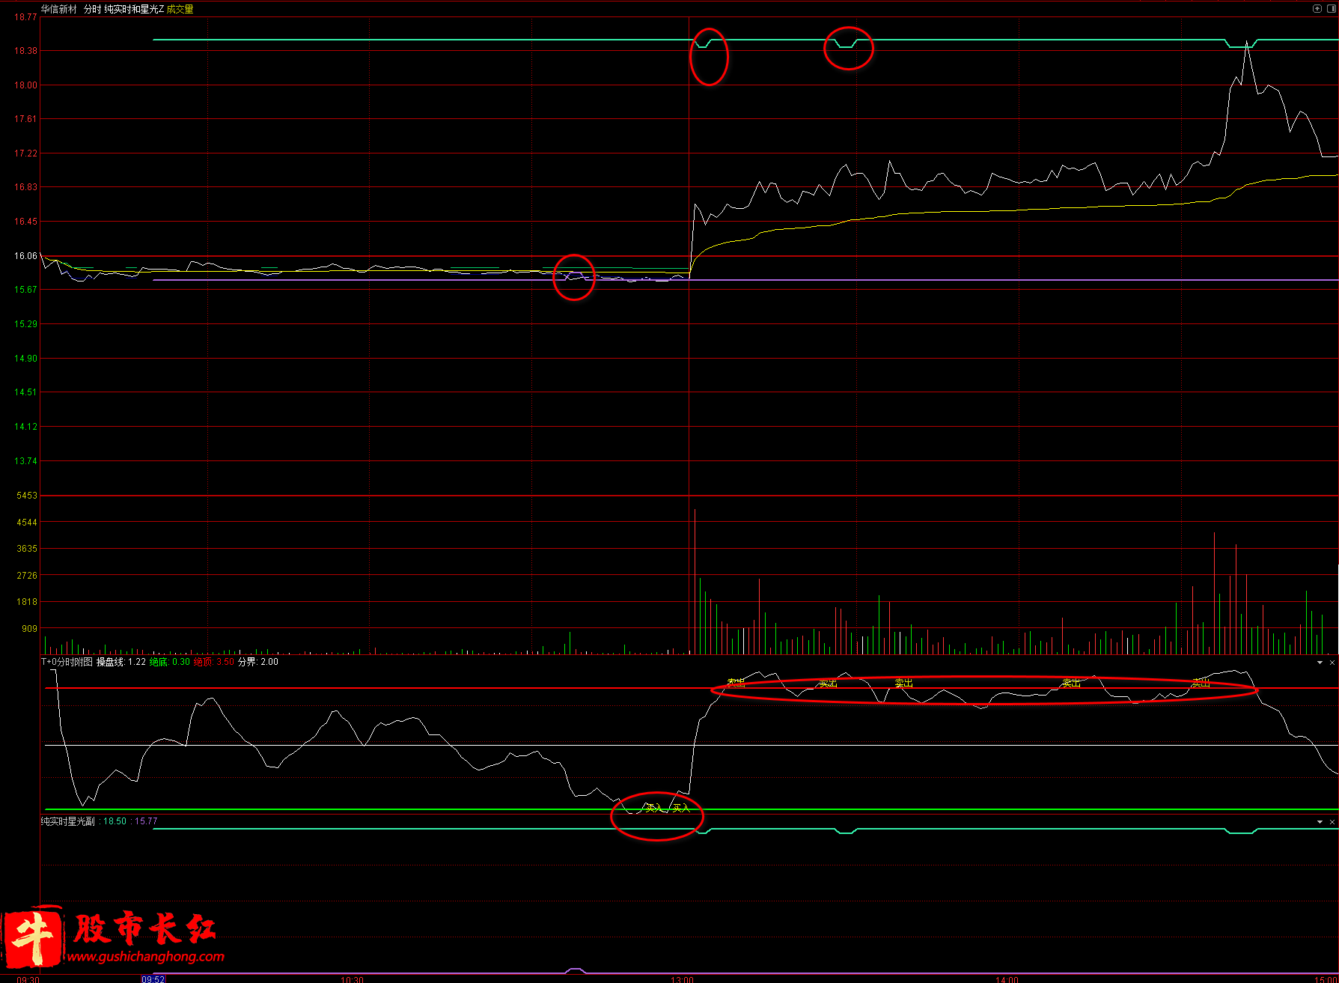Click the highlighted 09:52 time marker
The image size is (1339, 983).
153,979
